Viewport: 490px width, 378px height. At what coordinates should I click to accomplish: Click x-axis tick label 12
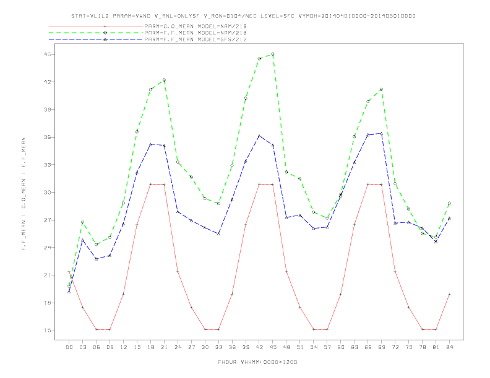point(124,347)
